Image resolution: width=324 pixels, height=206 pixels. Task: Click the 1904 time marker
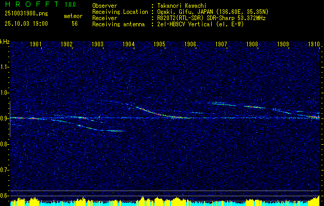click(x=129, y=44)
